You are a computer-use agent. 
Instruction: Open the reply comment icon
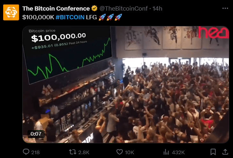26,152
